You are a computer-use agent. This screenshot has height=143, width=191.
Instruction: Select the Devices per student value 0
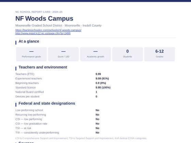pyautogui.click(x=96, y=97)
